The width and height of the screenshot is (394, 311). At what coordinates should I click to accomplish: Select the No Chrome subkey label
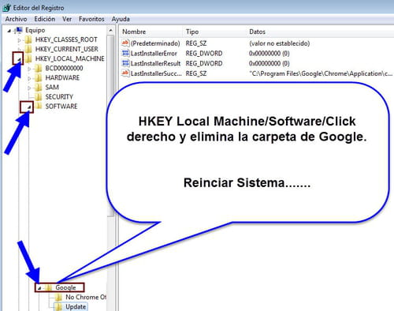pos(86,298)
